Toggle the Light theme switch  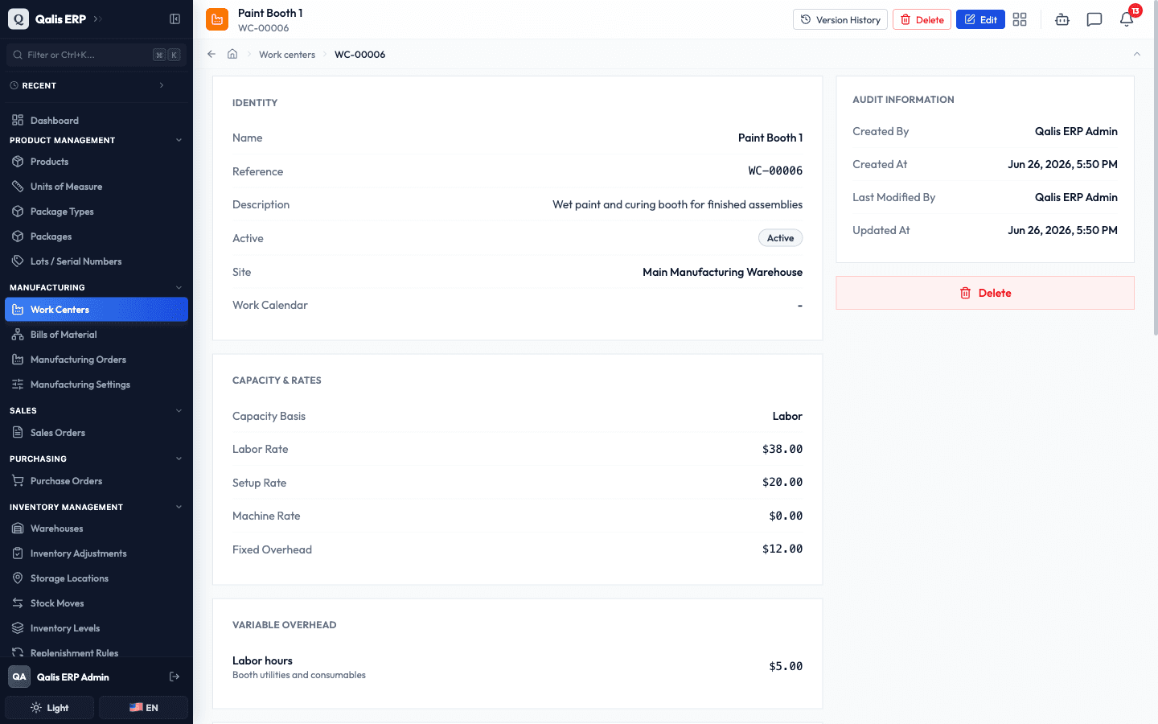(50, 708)
